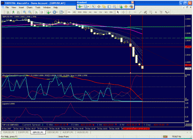The image size is (193, 139).
Task: Toggle the Data Window crosshair-target icon
Action: click(x=99, y=7)
